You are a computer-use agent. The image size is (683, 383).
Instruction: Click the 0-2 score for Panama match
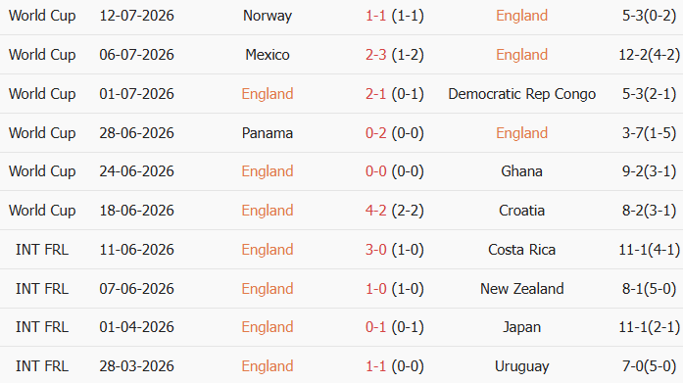coord(375,133)
